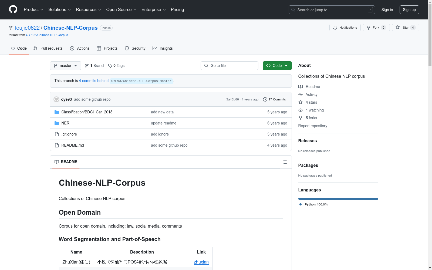Image resolution: width=432 pixels, height=270 pixels.
Task: Open the zhuxian link in table
Action: point(201,262)
